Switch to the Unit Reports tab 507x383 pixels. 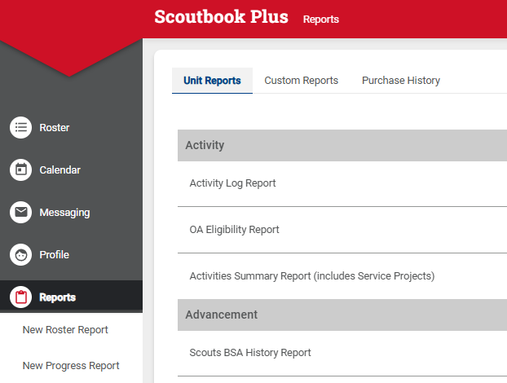click(212, 81)
